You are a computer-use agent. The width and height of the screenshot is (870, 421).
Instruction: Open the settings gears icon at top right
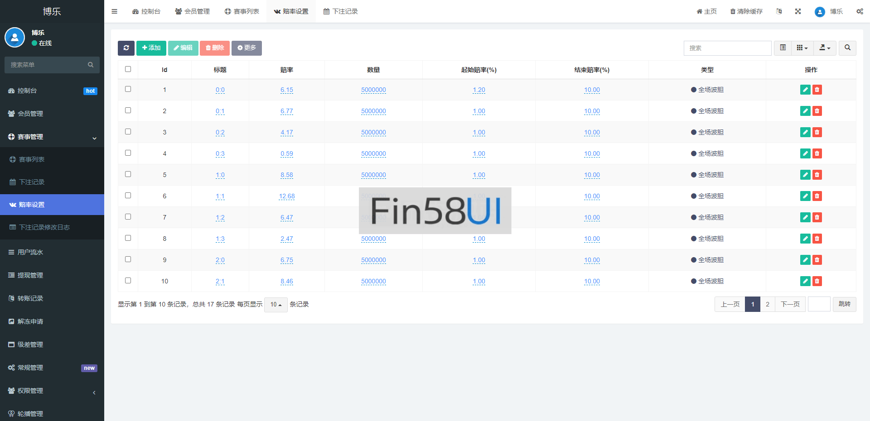tap(860, 11)
